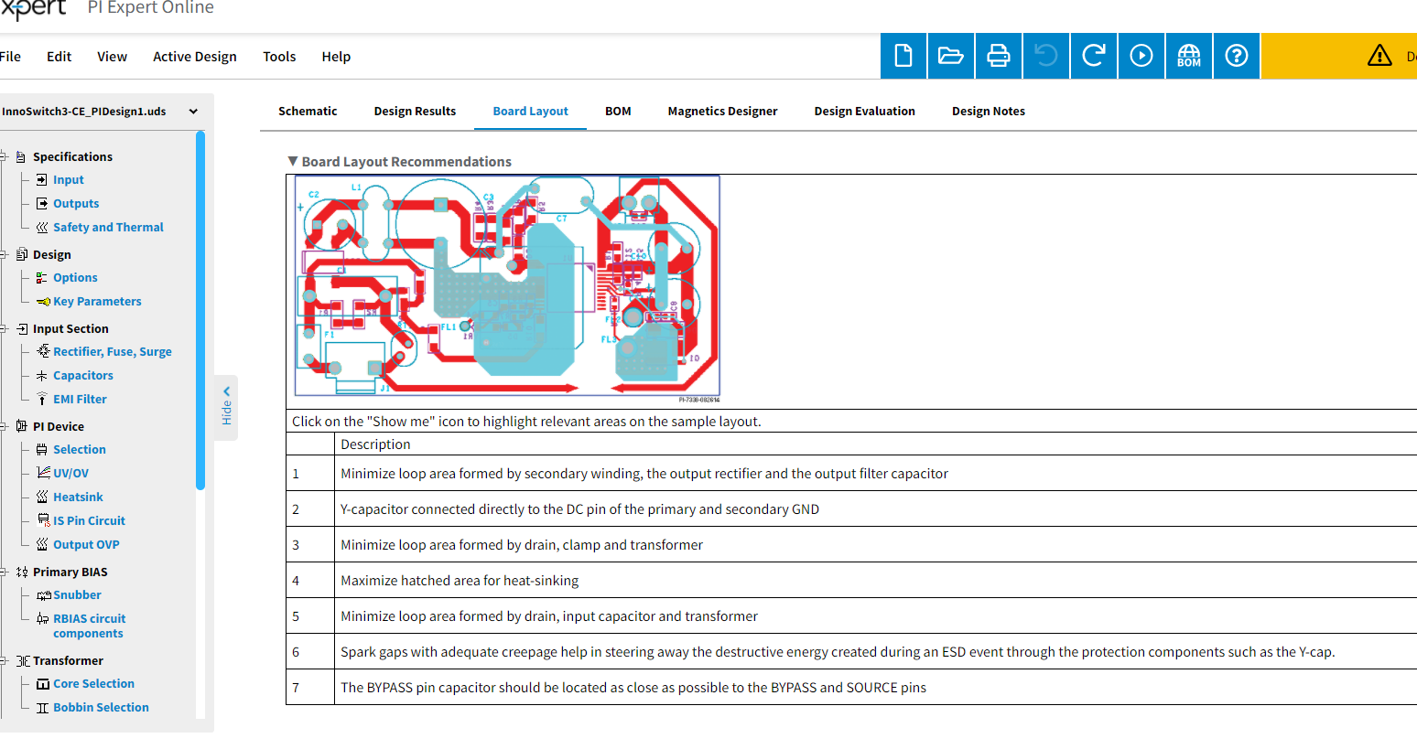1417x749 pixels.
Task: Hide the left navigation panel
Action: coord(226,408)
